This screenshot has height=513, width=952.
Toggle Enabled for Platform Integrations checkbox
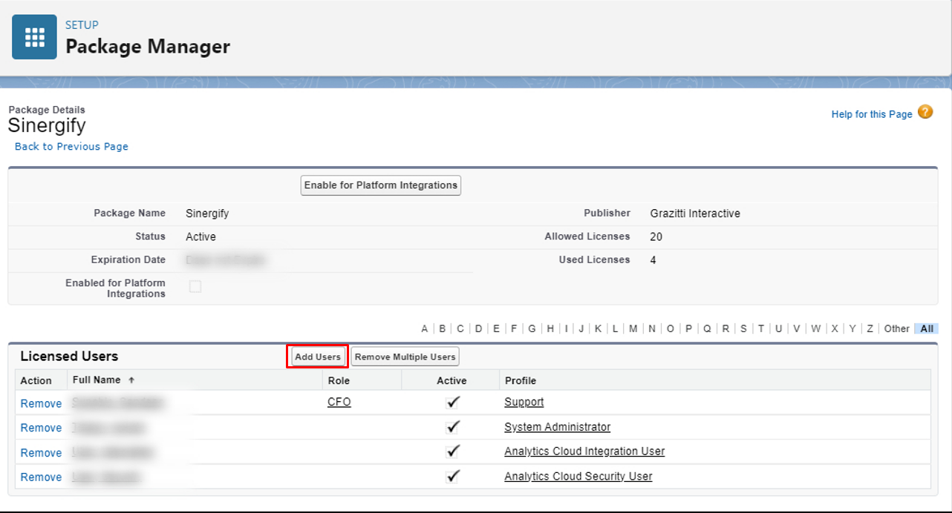pos(195,286)
